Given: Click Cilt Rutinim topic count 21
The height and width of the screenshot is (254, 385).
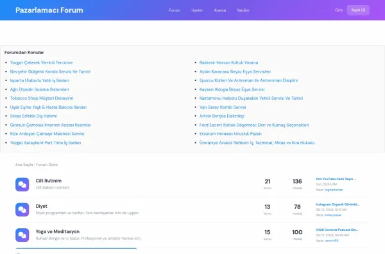Looking at the screenshot, I should (268, 181).
